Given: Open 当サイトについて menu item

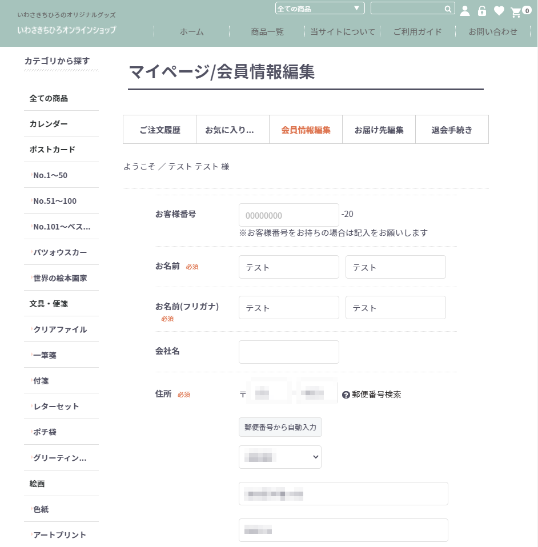Looking at the screenshot, I should [343, 32].
